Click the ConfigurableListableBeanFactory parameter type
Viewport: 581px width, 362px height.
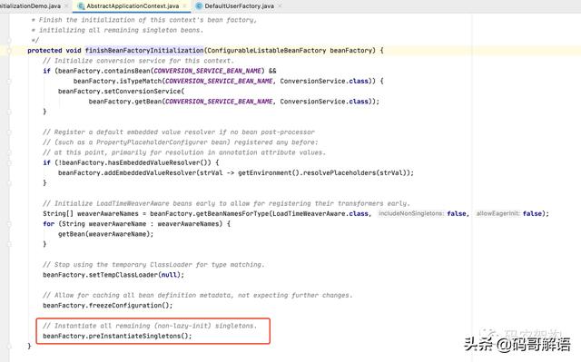pyautogui.click(x=267, y=50)
